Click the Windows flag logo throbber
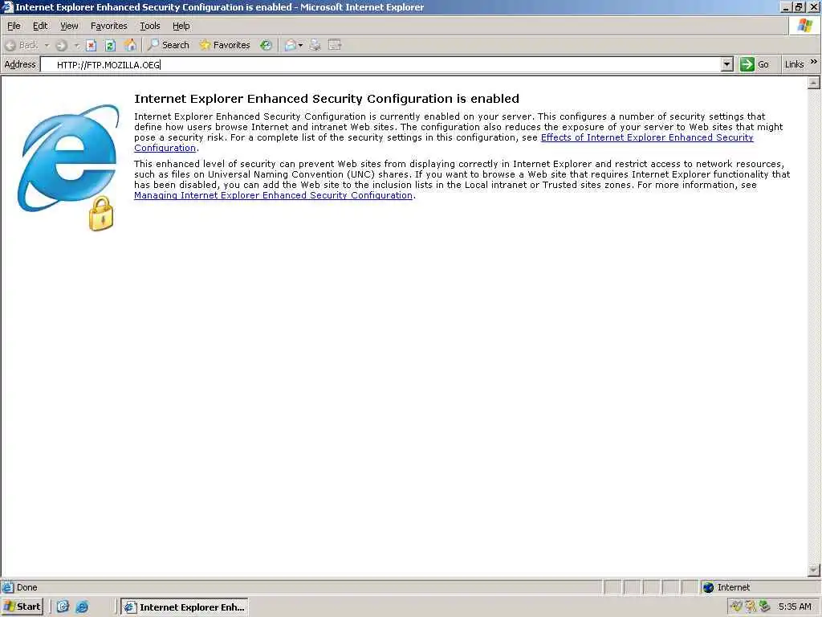822x617 pixels. (x=804, y=26)
